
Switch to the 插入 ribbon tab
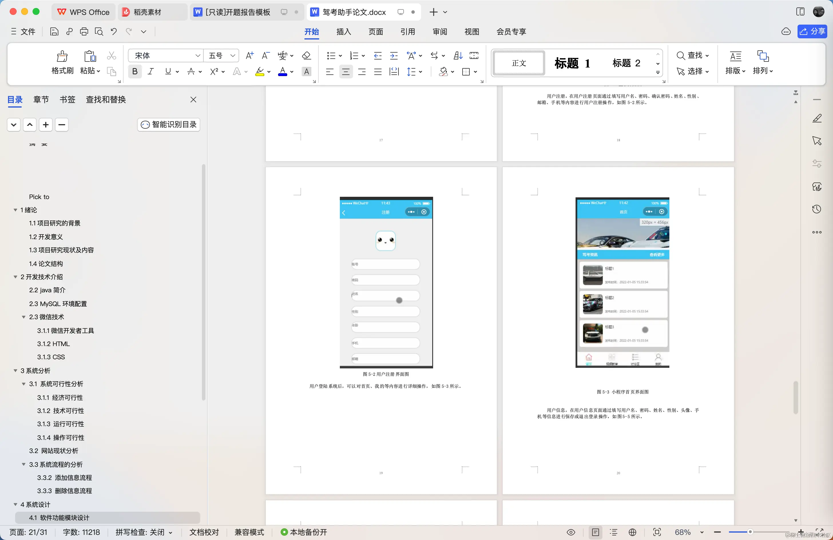(343, 32)
